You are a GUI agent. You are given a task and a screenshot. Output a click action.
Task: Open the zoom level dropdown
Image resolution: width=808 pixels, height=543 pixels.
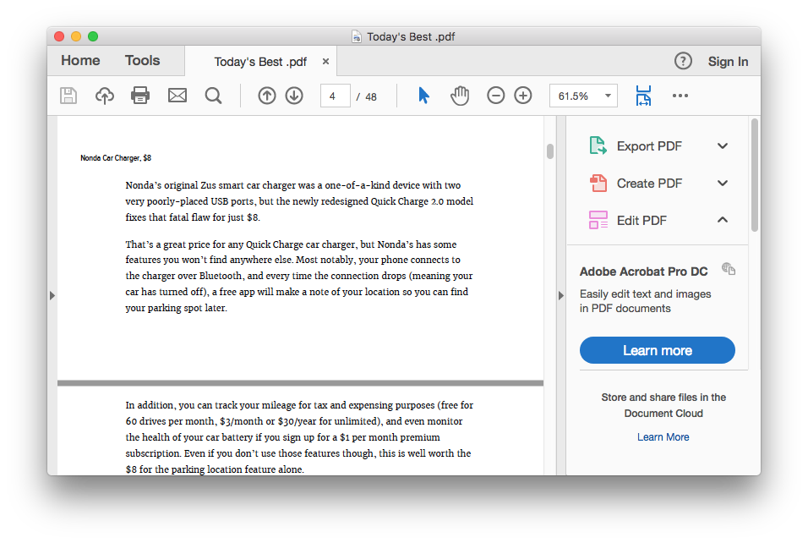[x=607, y=96]
